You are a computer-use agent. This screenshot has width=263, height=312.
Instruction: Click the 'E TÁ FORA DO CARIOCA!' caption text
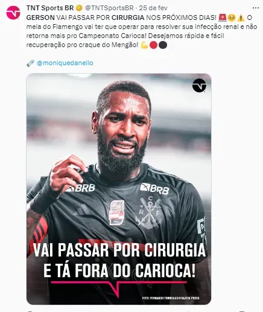click(x=119, y=270)
